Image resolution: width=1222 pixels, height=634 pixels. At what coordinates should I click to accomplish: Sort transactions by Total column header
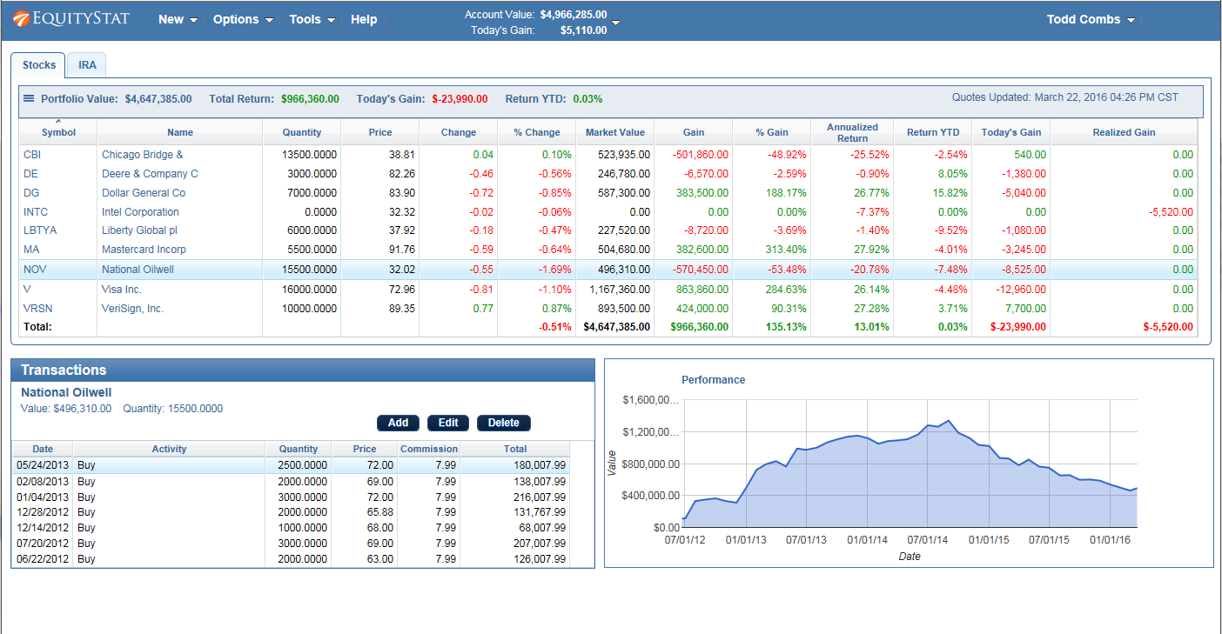(515, 449)
